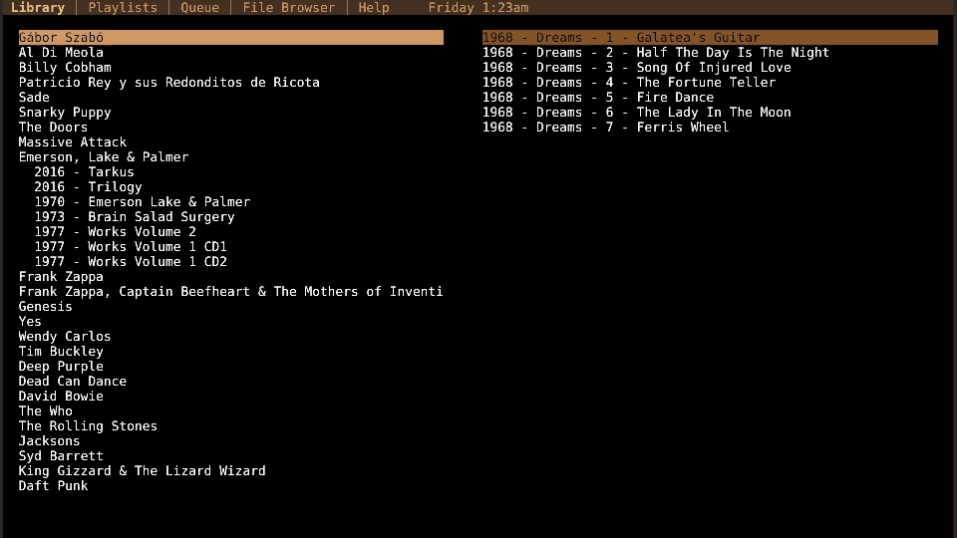Expand the Frank Zappa artist entry
957x538 pixels.
pos(61,277)
